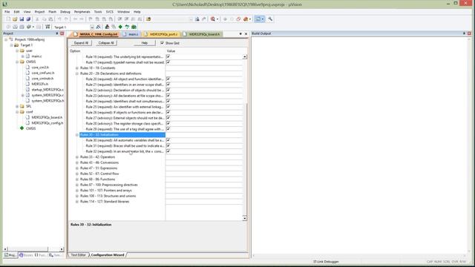Expand Rules 52 - 67 Control flow
Viewport: 475px width, 267px height.
77,174
